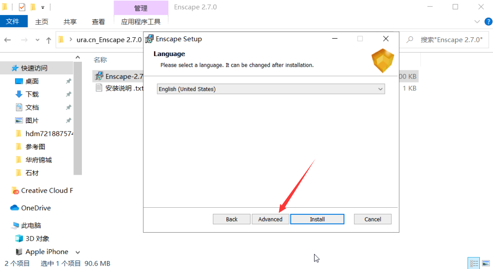
Task: Open 下载 in the navigation pane
Action: pos(32,94)
